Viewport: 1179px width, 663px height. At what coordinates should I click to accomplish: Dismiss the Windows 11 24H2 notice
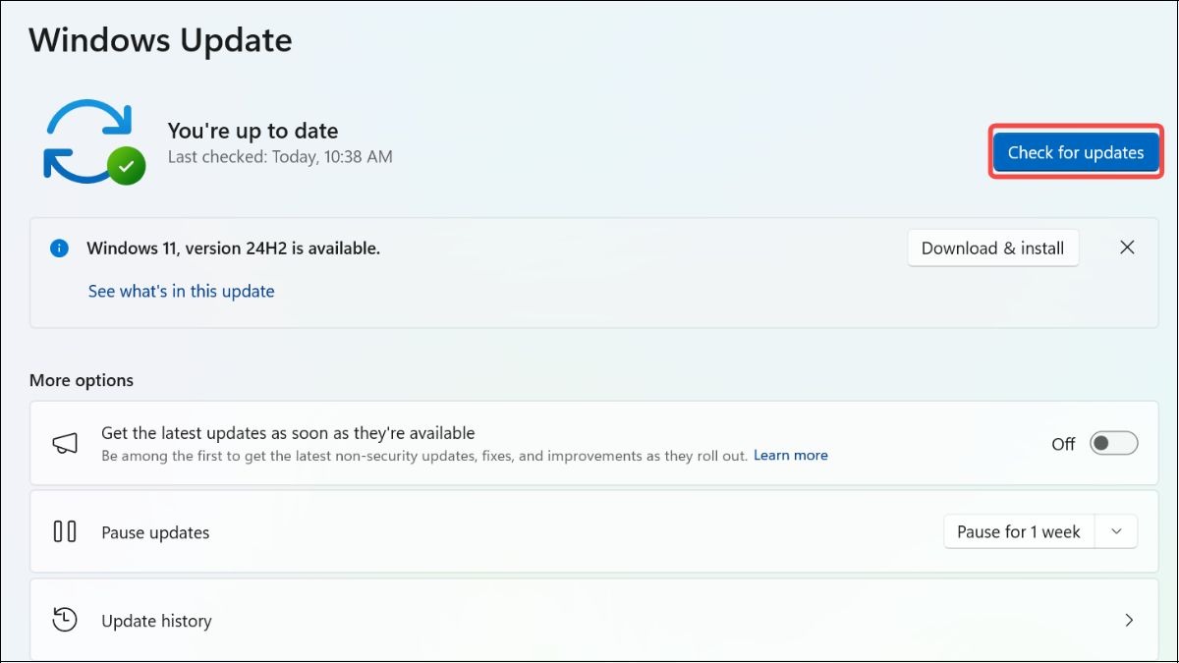pyautogui.click(x=1127, y=248)
